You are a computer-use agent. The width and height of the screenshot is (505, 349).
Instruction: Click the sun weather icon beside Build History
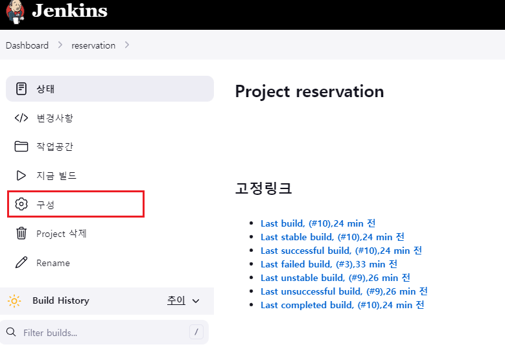tap(14, 301)
